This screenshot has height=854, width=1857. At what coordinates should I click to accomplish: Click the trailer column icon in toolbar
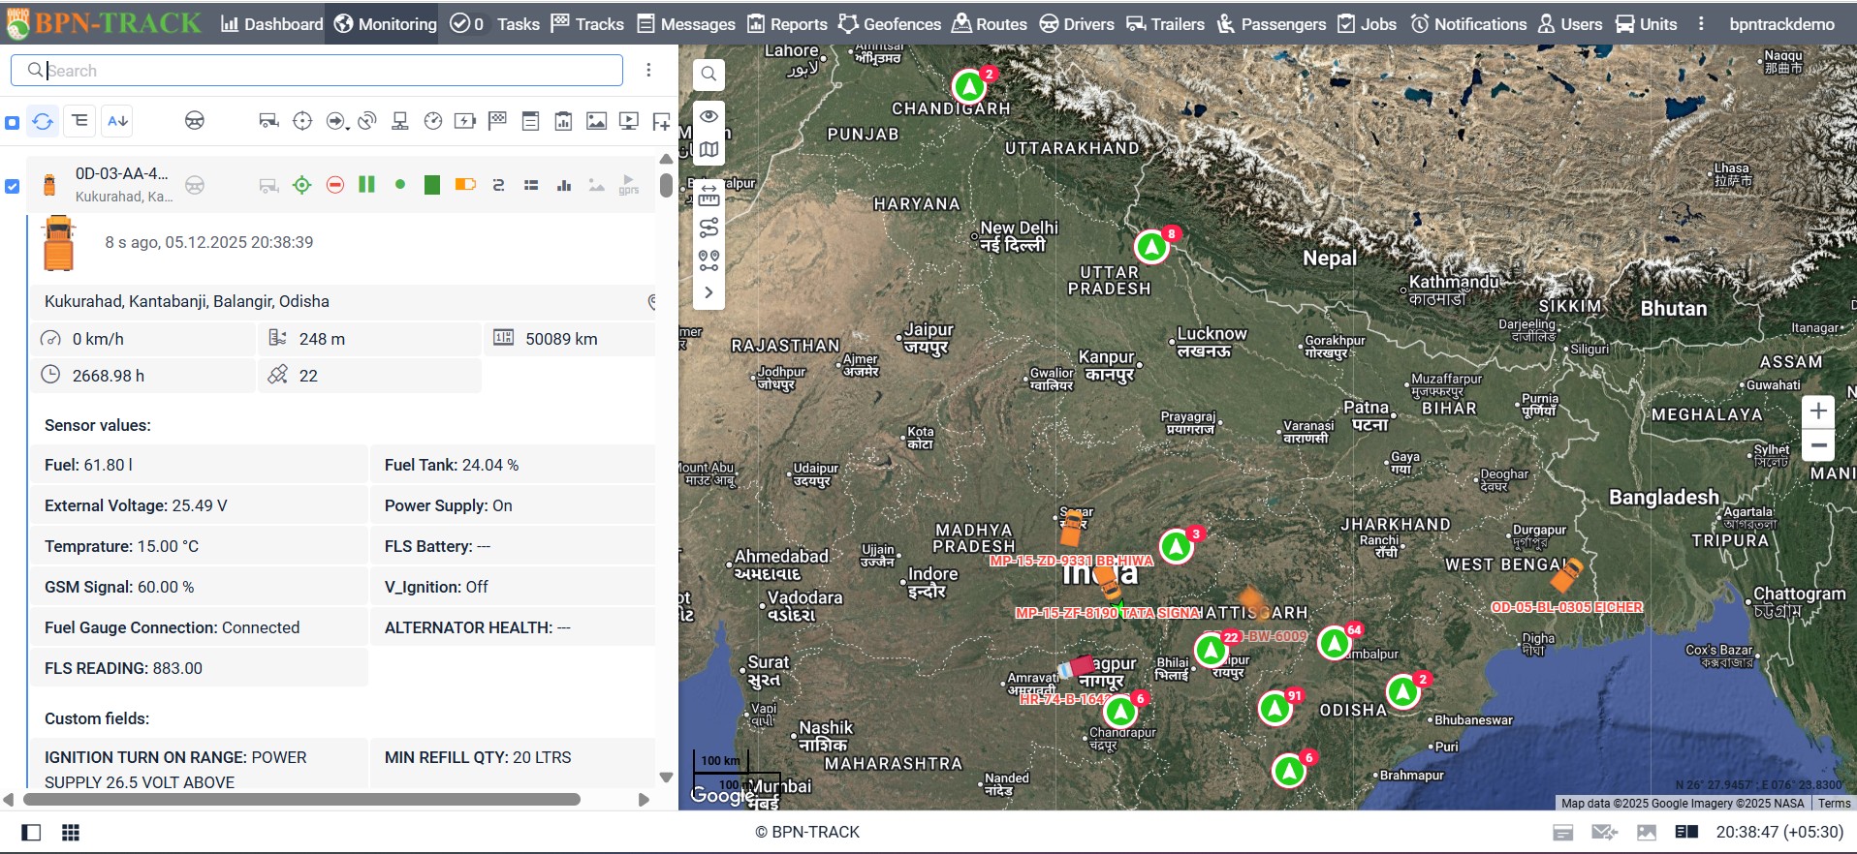[268, 121]
